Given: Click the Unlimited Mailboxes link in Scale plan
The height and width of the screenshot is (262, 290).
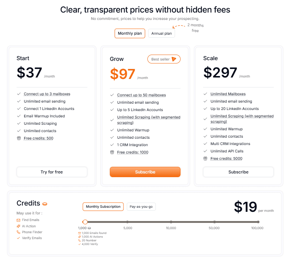Looking at the screenshot, I should 228,94.
